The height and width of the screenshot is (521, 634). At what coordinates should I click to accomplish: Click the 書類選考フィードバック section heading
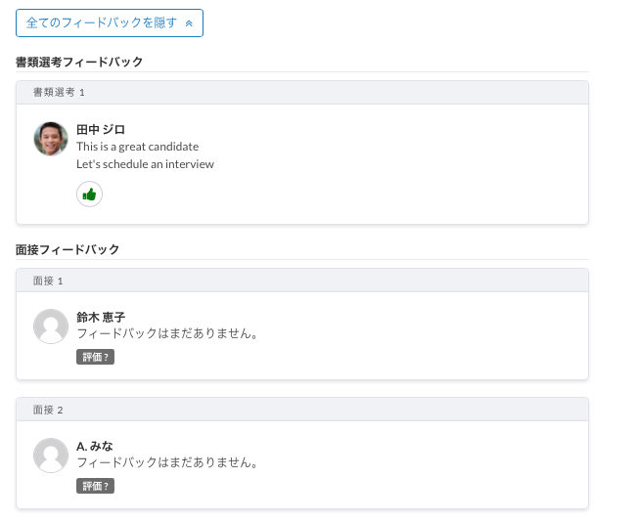pyautogui.click(x=79, y=62)
